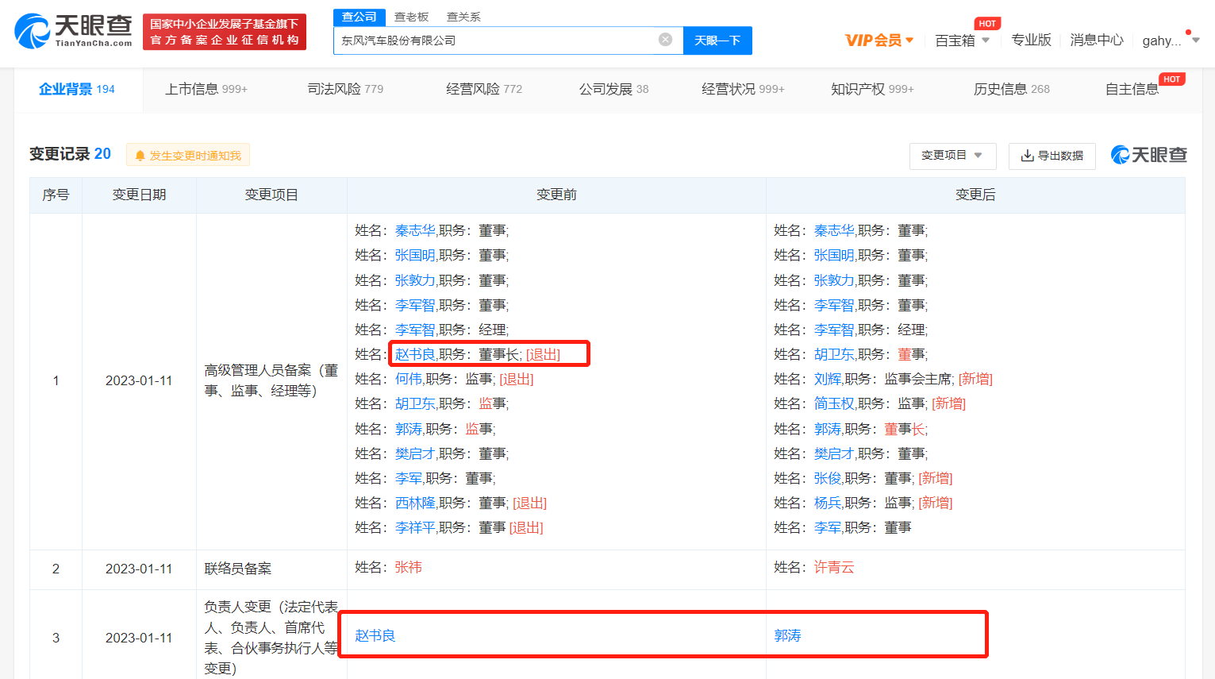Open the 司法风险 tab
This screenshot has width=1215, height=679.
click(x=345, y=89)
